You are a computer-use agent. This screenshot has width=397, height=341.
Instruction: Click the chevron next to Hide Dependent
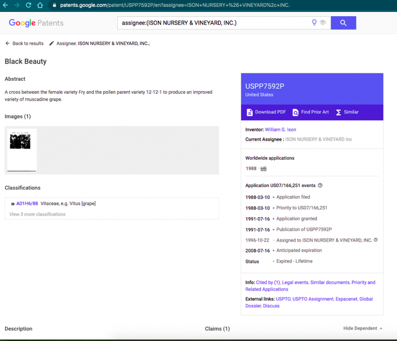coord(381,328)
